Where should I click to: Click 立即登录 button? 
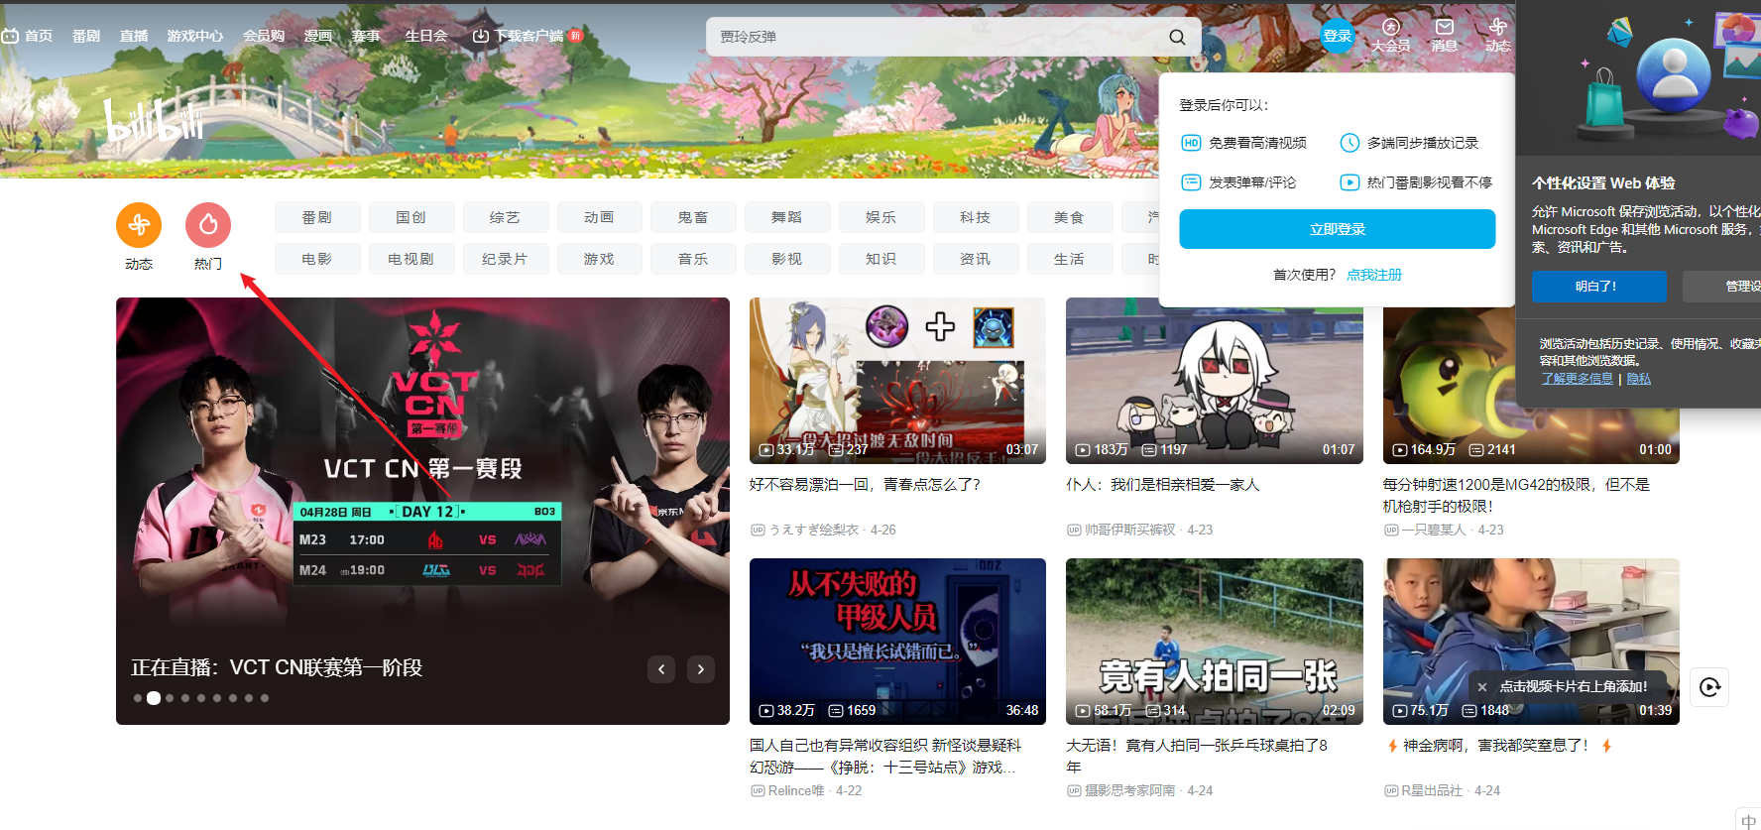coord(1338,229)
